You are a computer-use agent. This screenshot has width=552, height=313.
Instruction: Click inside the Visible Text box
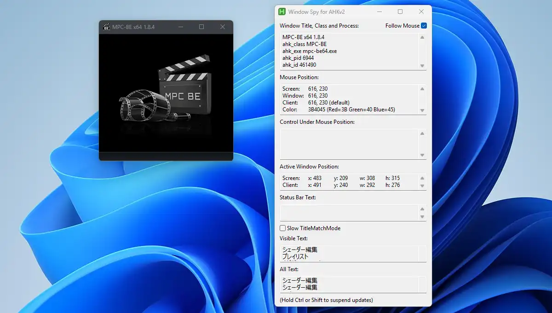point(349,253)
